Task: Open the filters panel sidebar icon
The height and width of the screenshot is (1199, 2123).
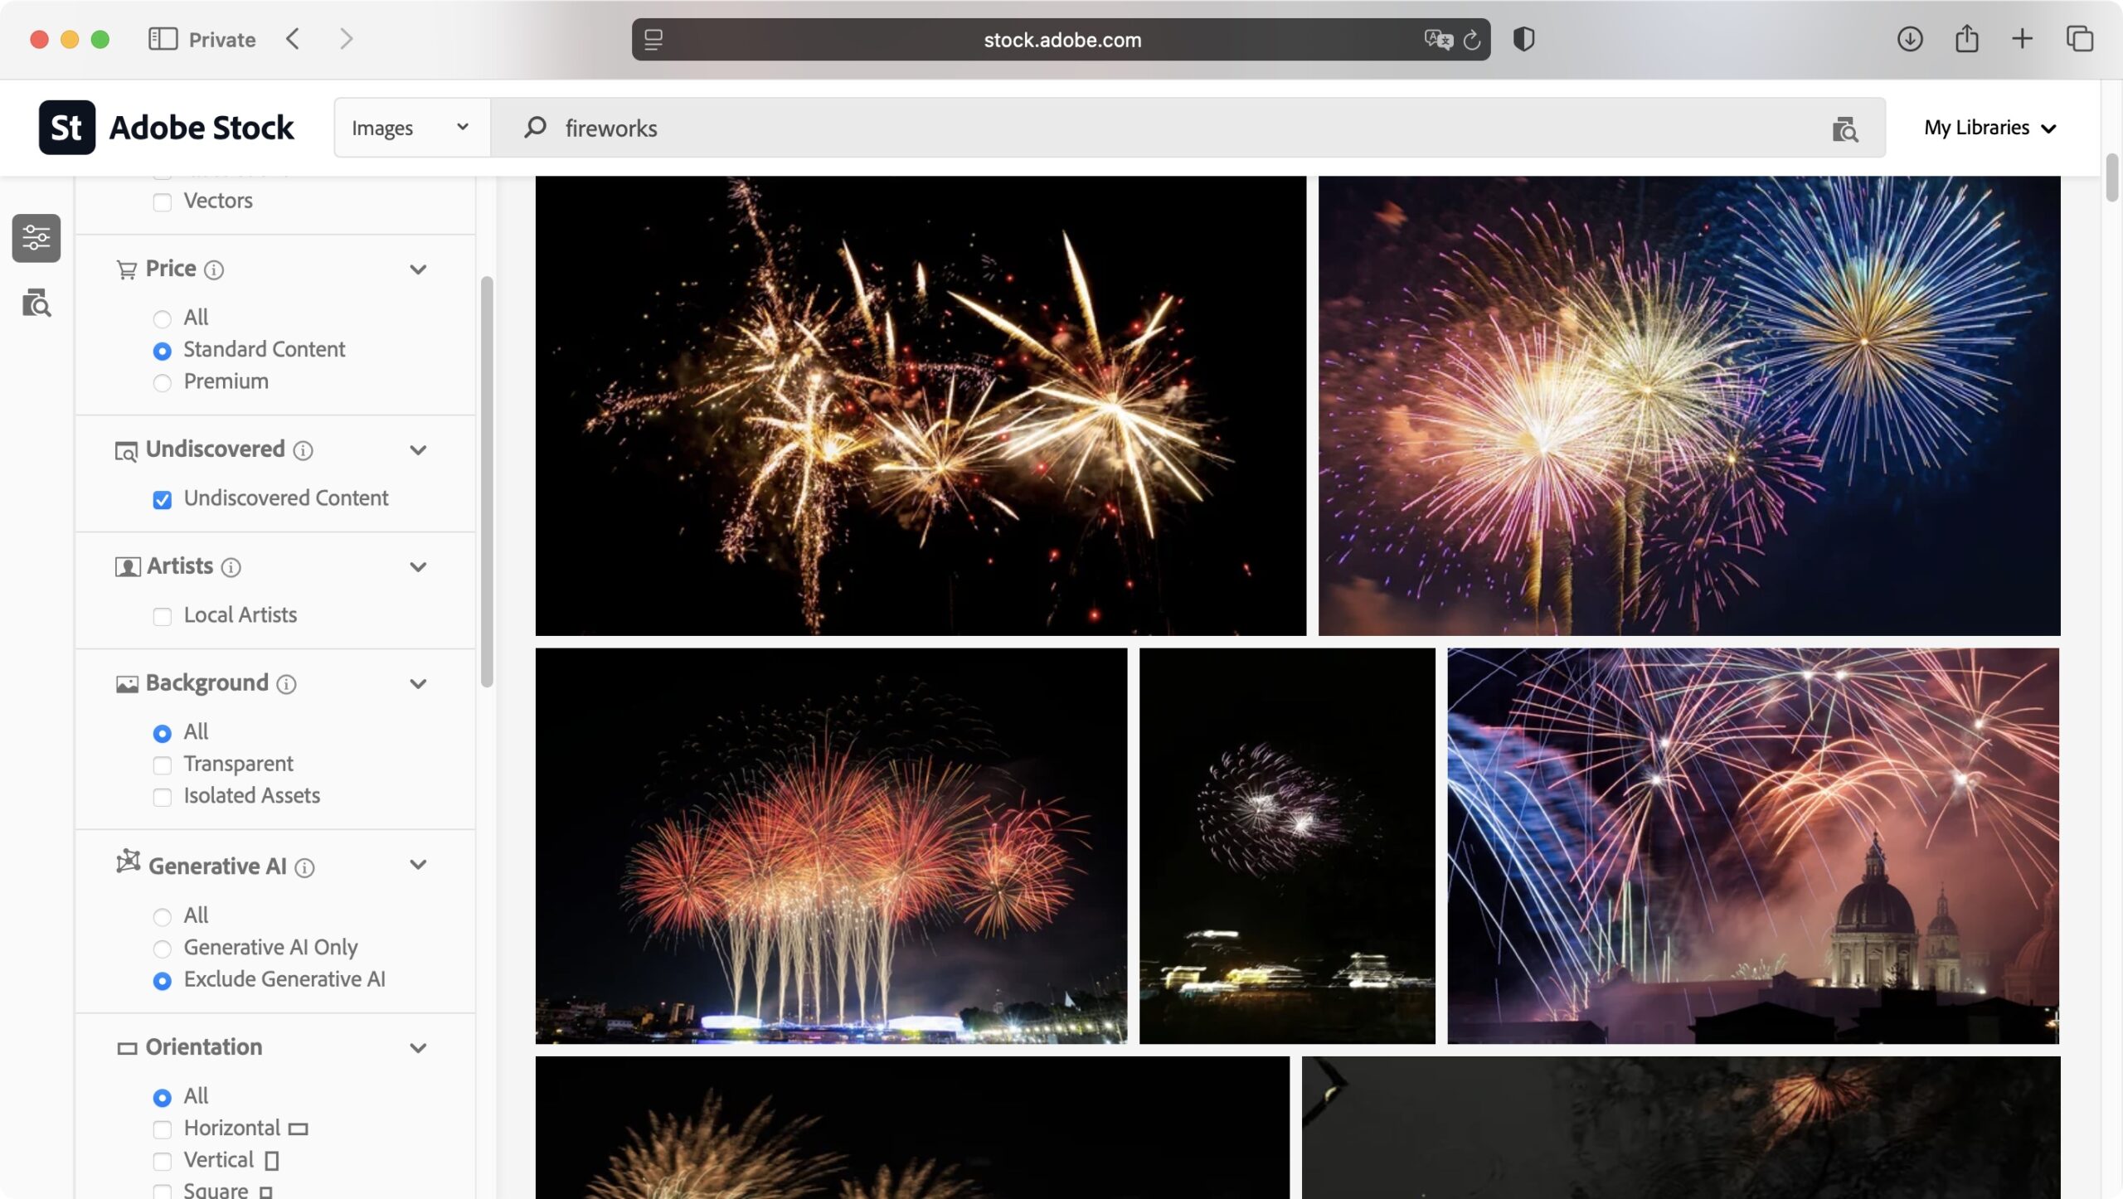Action: coord(36,238)
